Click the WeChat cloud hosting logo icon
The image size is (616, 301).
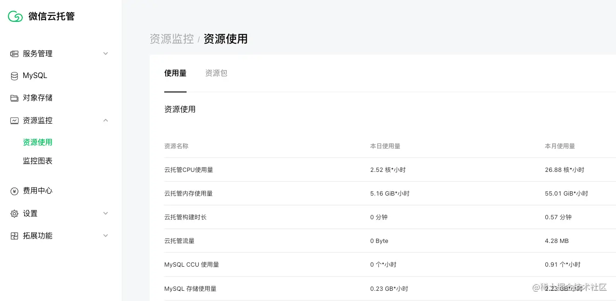15,16
